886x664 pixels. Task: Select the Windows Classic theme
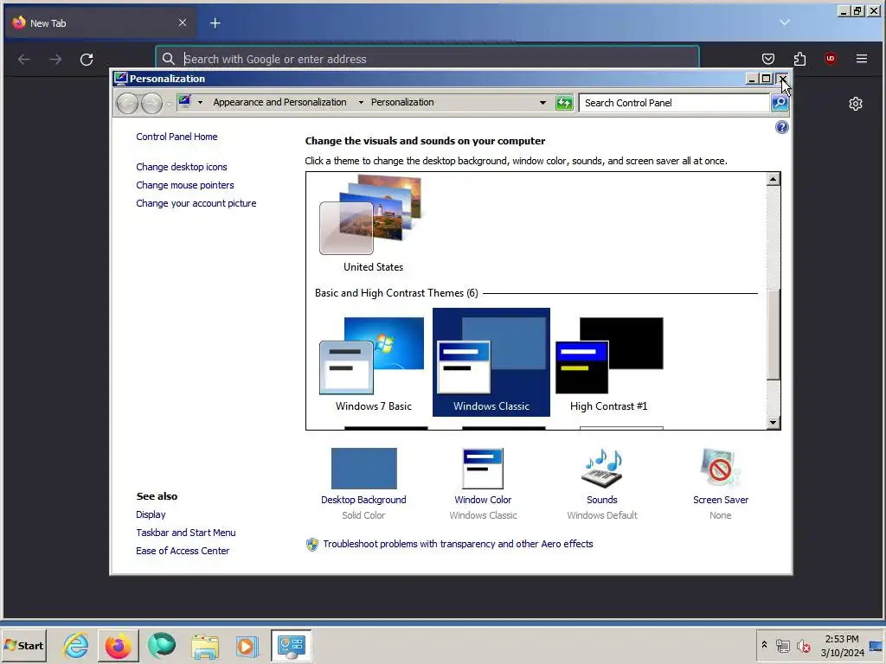pos(491,362)
